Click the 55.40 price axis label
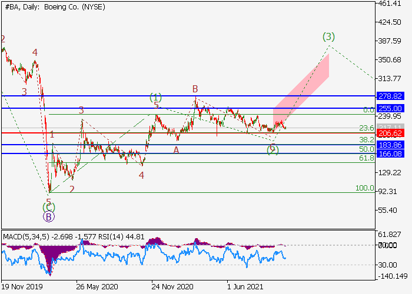The image size is (412, 294). tap(387, 211)
